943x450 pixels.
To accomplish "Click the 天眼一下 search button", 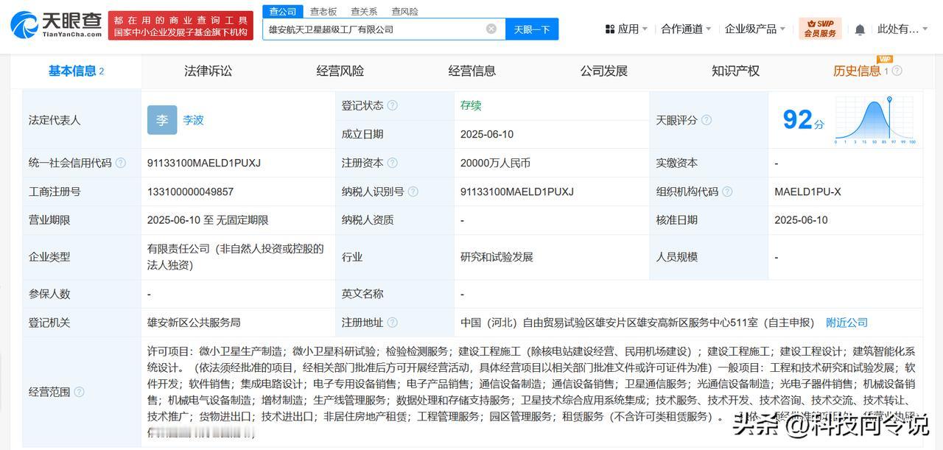I will point(532,29).
